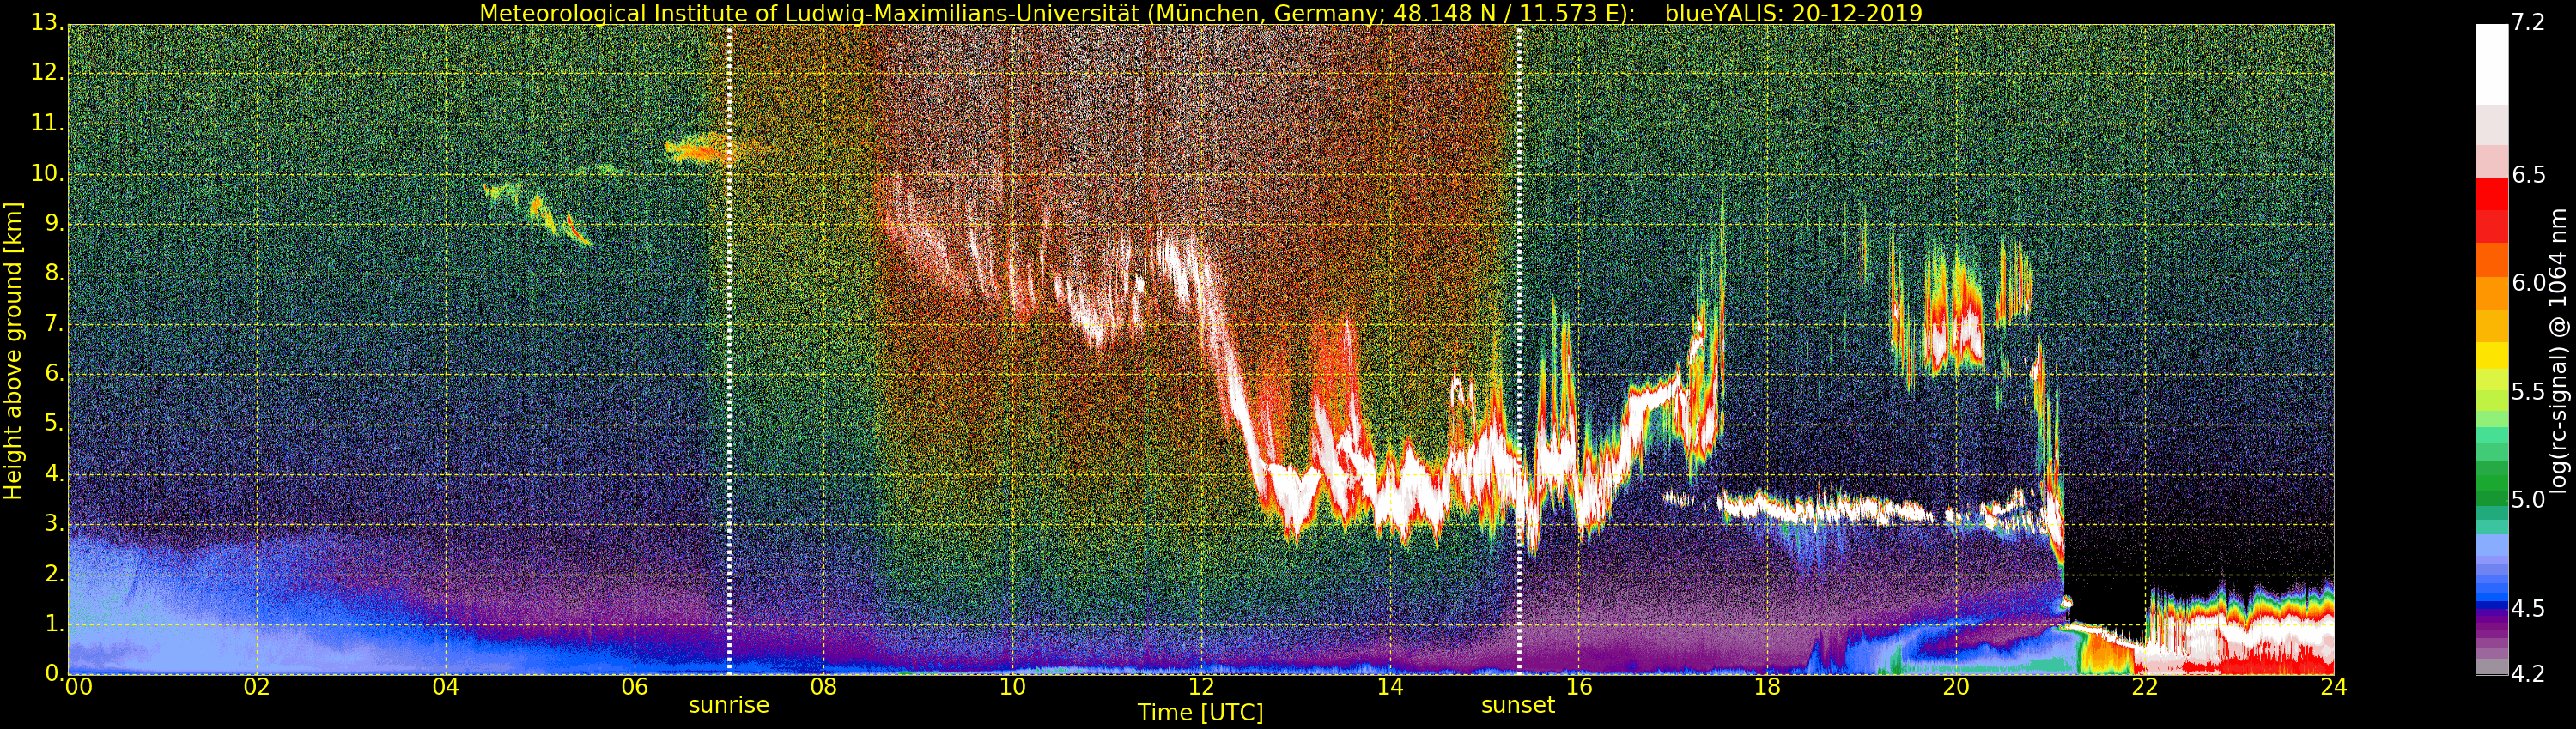Click the 20 time axis tick label
2576x729 pixels.
point(1956,686)
